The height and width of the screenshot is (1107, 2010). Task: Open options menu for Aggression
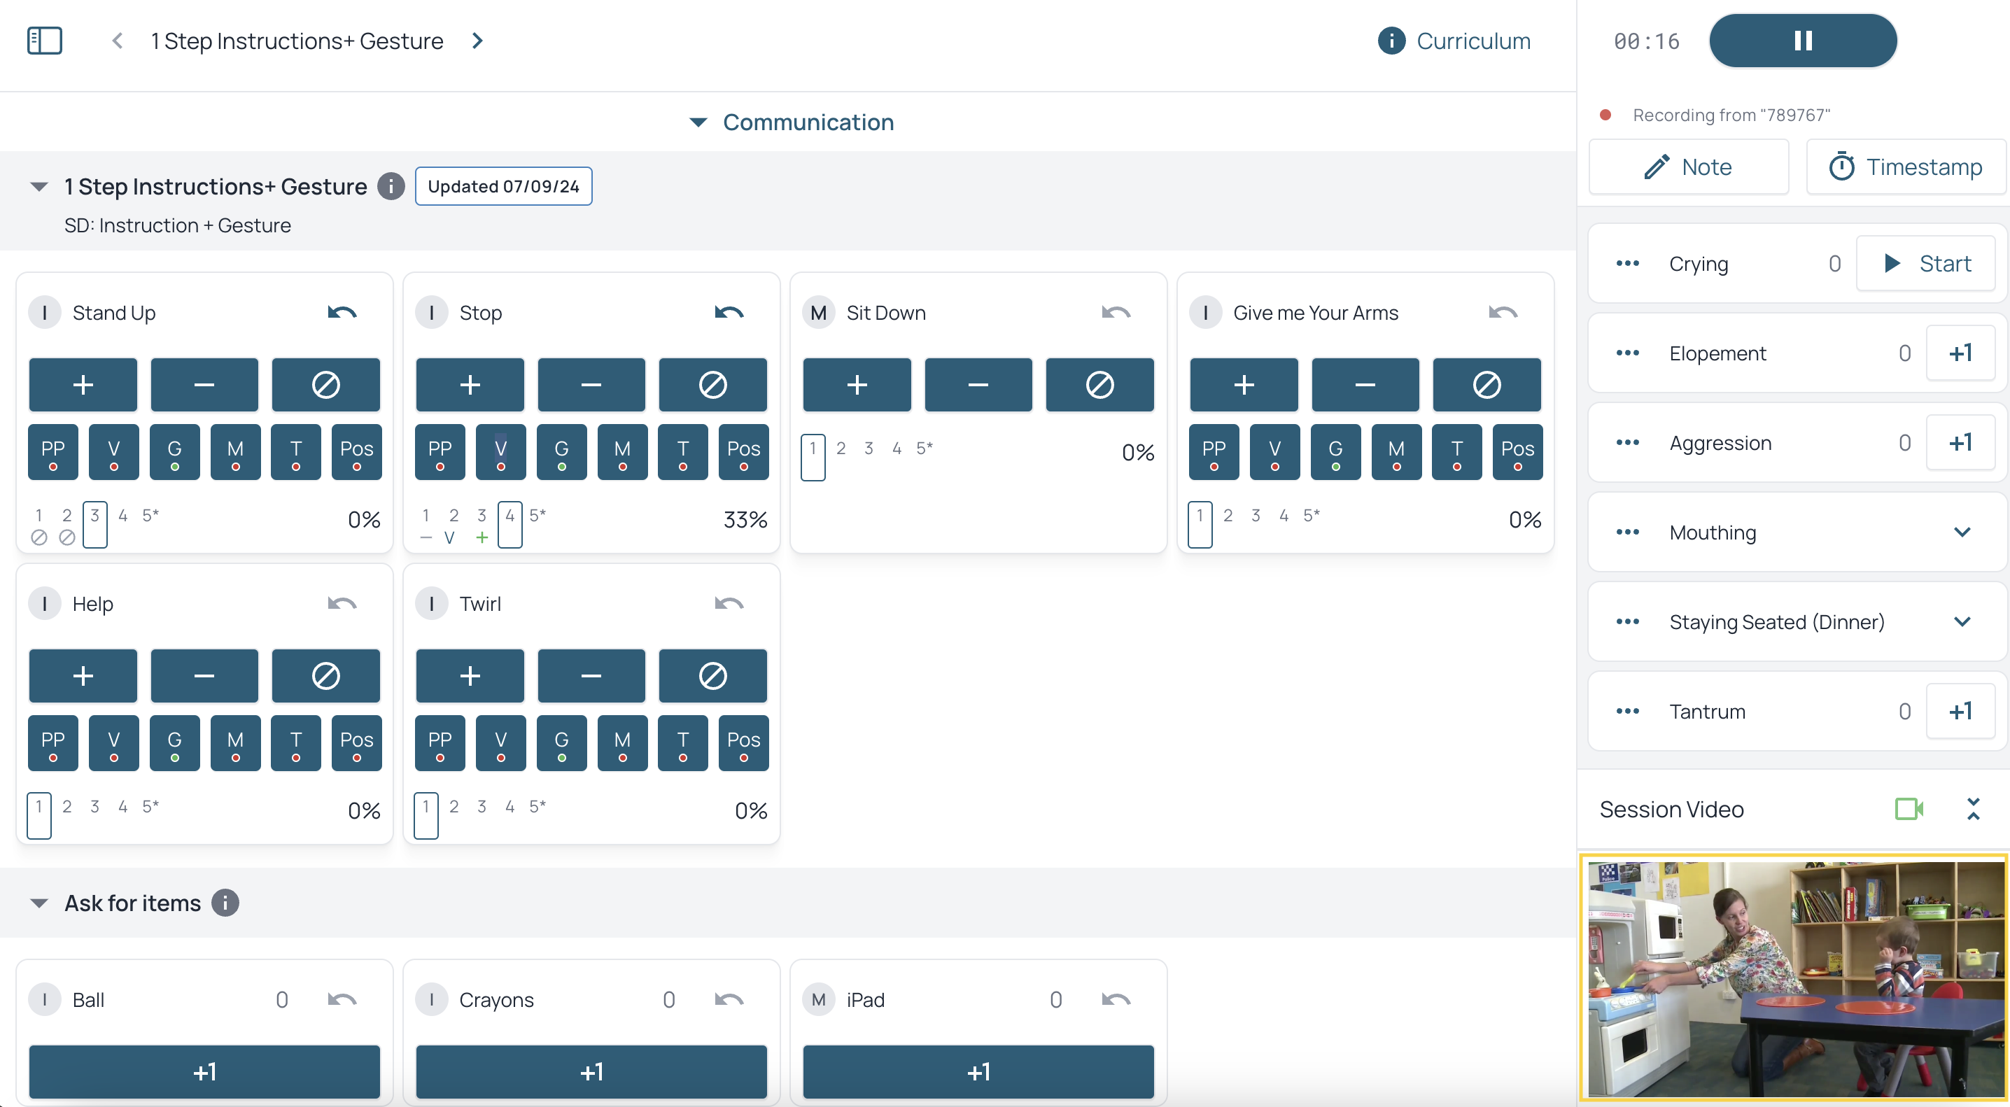pyautogui.click(x=1628, y=442)
